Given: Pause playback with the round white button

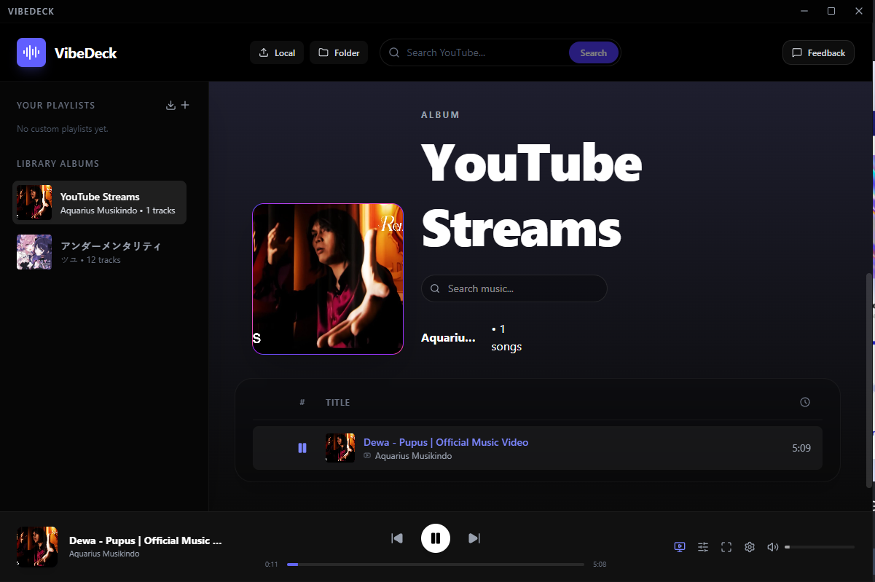Looking at the screenshot, I should pyautogui.click(x=436, y=538).
